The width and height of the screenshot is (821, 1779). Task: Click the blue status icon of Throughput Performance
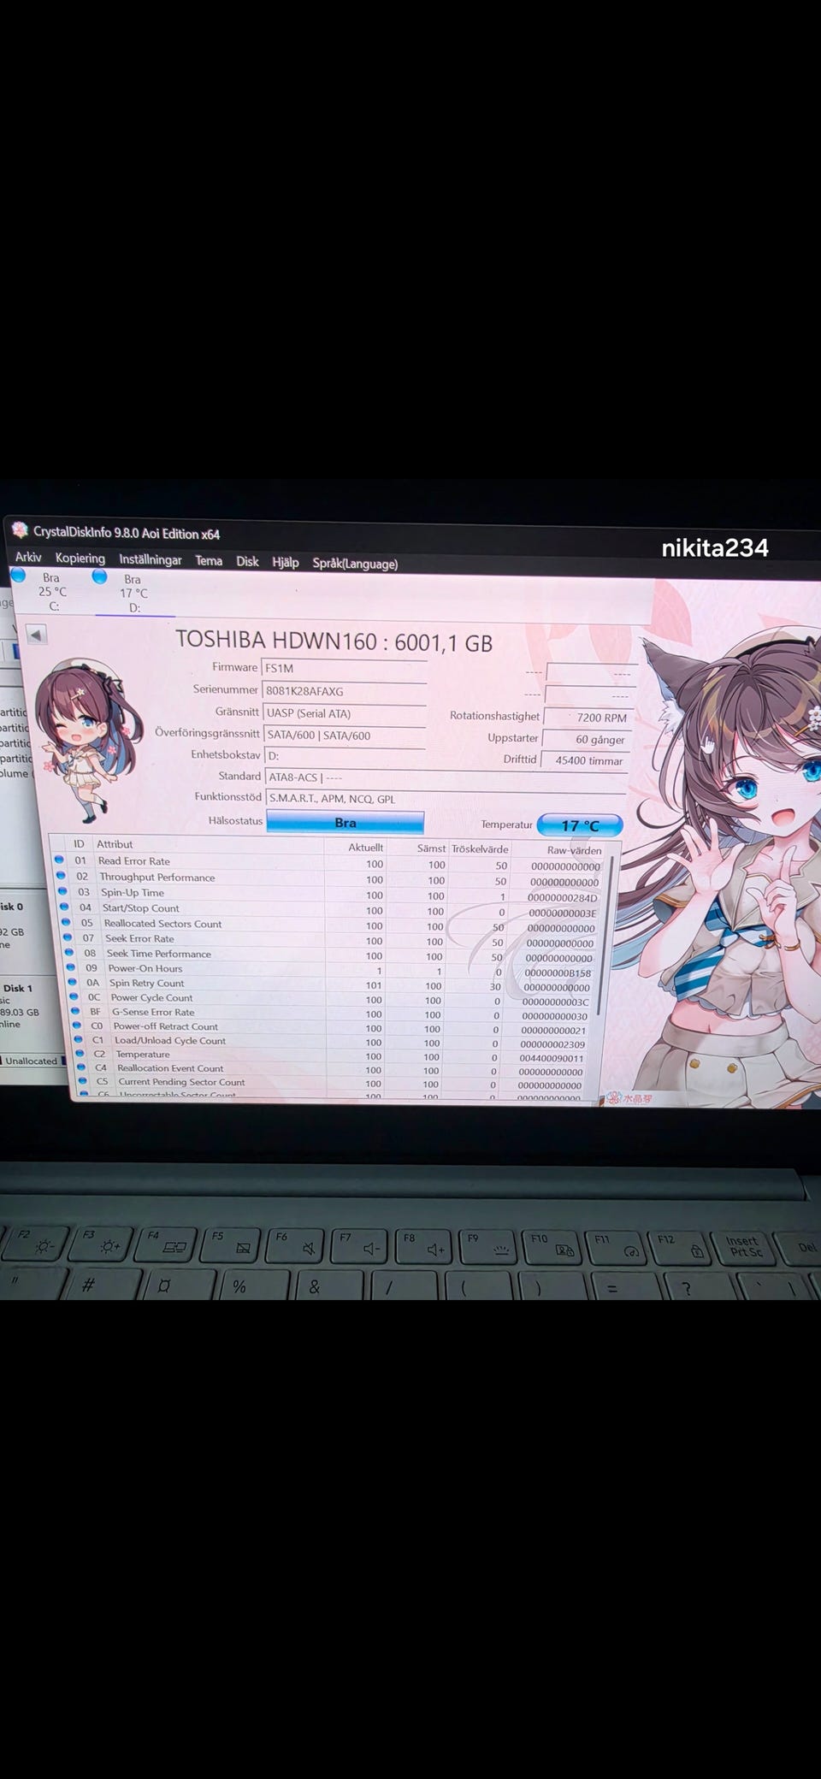(61, 876)
